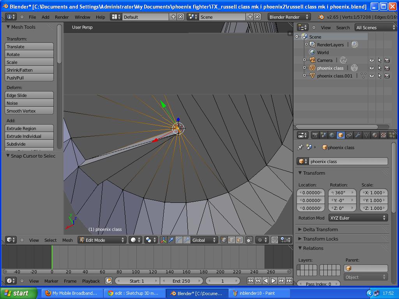
Task: Open Object Data properties (triangle icon)
Action: 367,135
